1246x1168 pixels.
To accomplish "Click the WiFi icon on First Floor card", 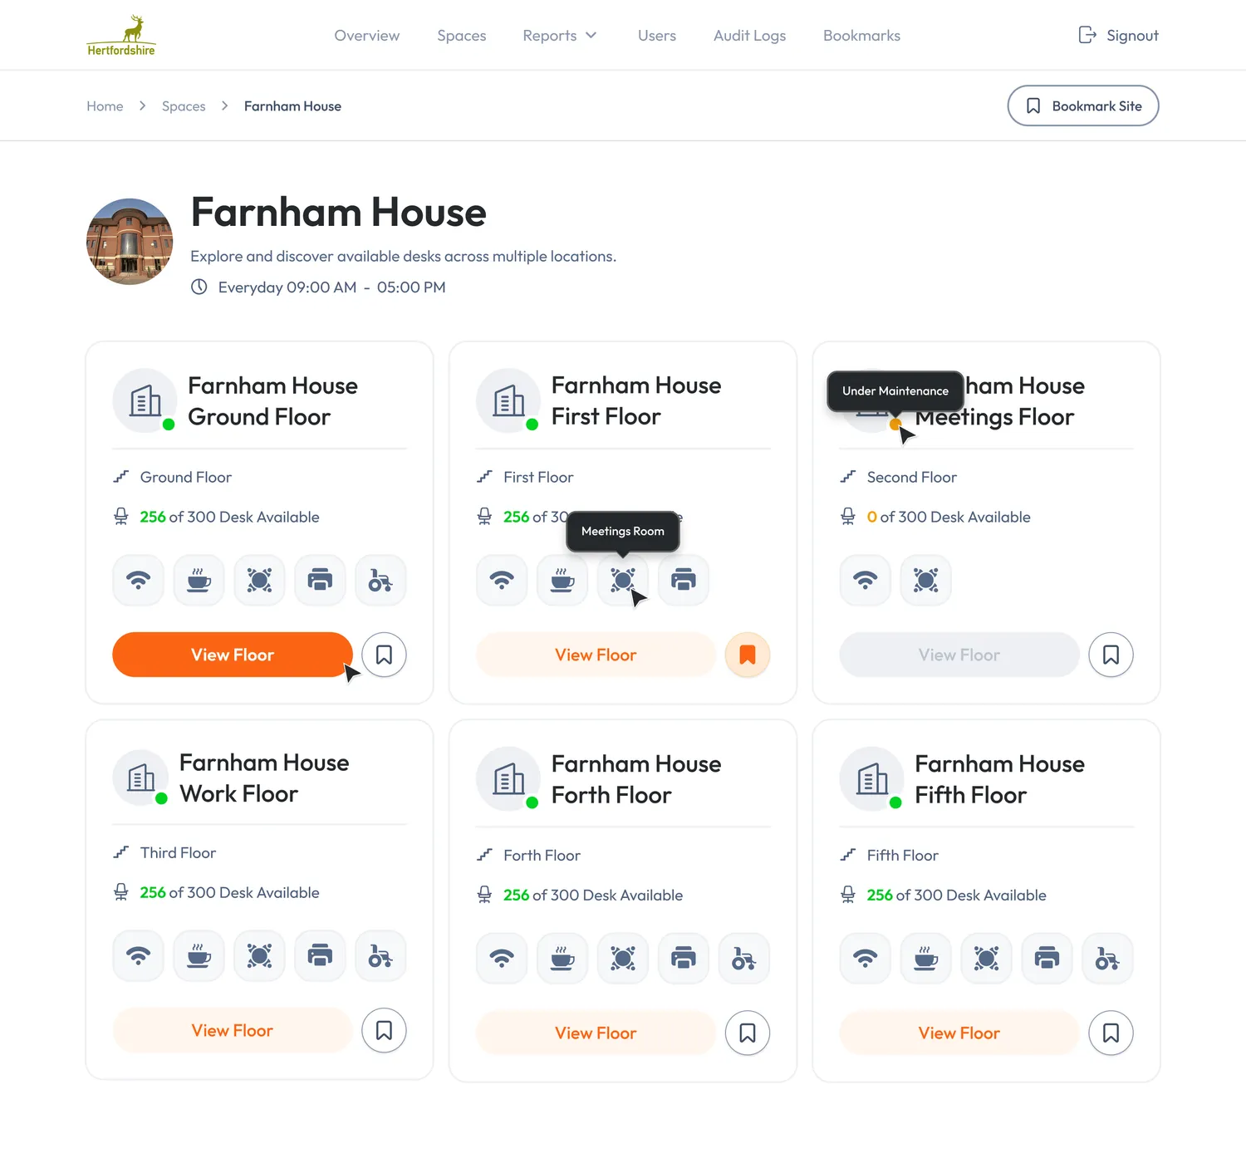I will (x=502, y=580).
